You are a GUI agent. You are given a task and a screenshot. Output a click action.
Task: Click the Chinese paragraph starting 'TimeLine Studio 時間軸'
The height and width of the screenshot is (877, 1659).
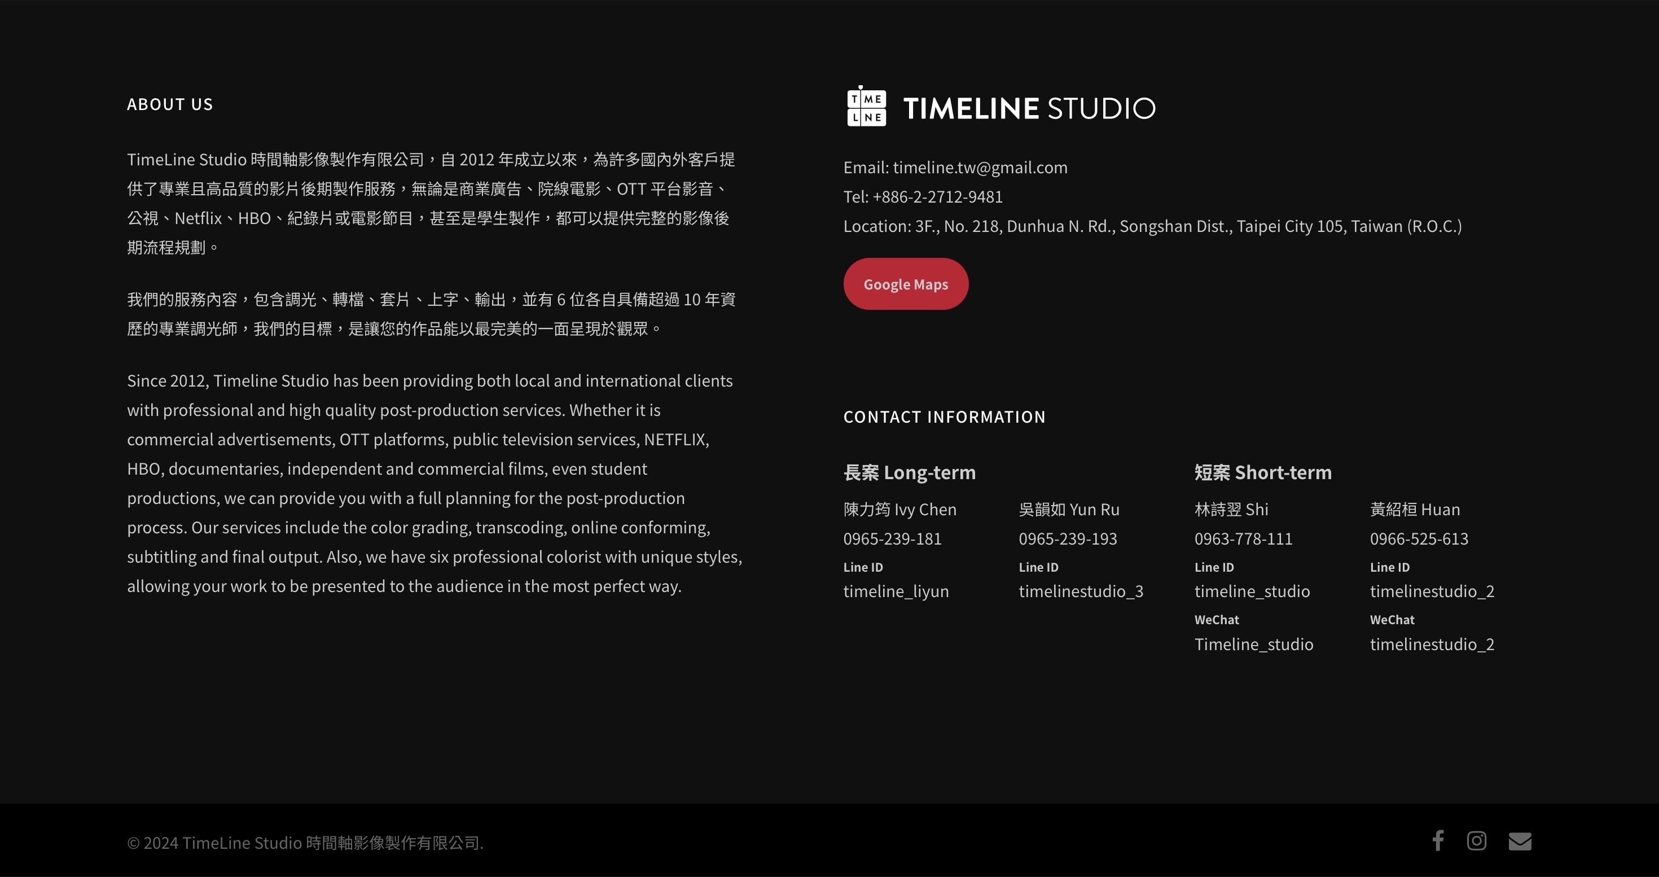point(431,204)
